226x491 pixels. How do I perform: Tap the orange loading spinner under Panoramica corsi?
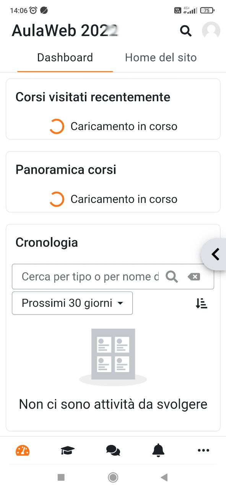pyautogui.click(x=57, y=199)
